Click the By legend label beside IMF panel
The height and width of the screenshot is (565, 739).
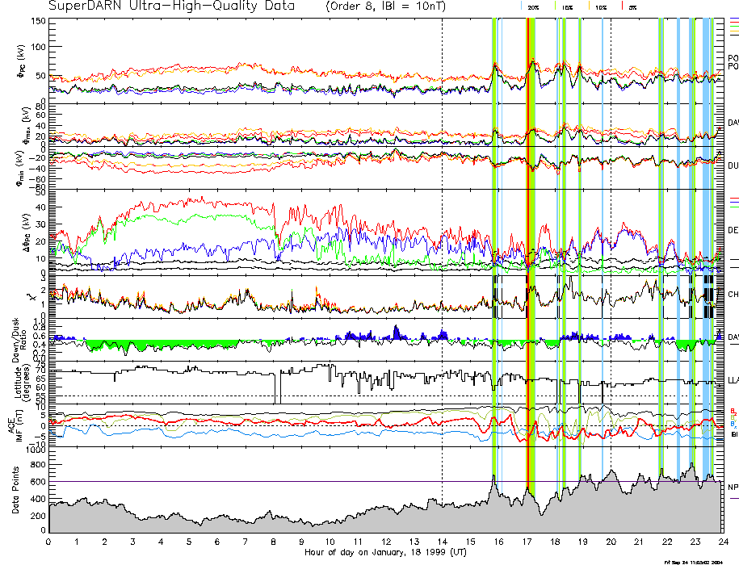coord(733,416)
